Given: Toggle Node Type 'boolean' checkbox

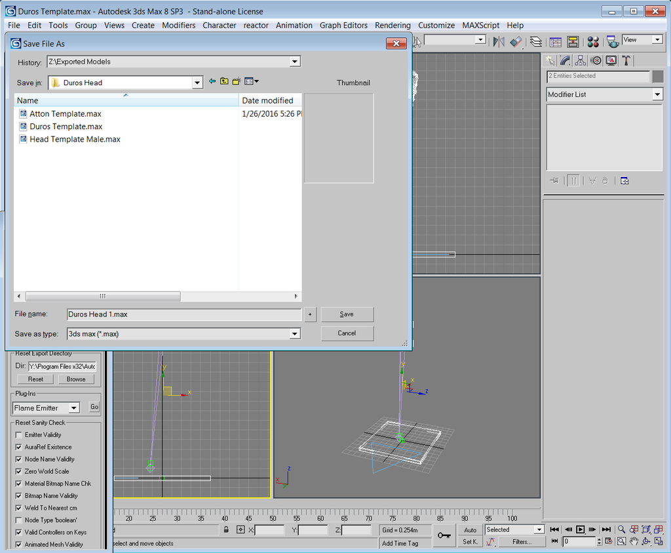Looking at the screenshot, I should click(x=18, y=520).
